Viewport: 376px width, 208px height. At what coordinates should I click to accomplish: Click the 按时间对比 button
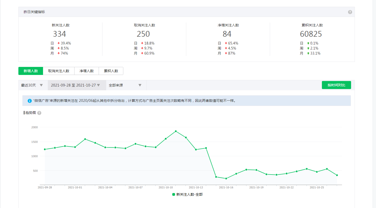click(336, 85)
